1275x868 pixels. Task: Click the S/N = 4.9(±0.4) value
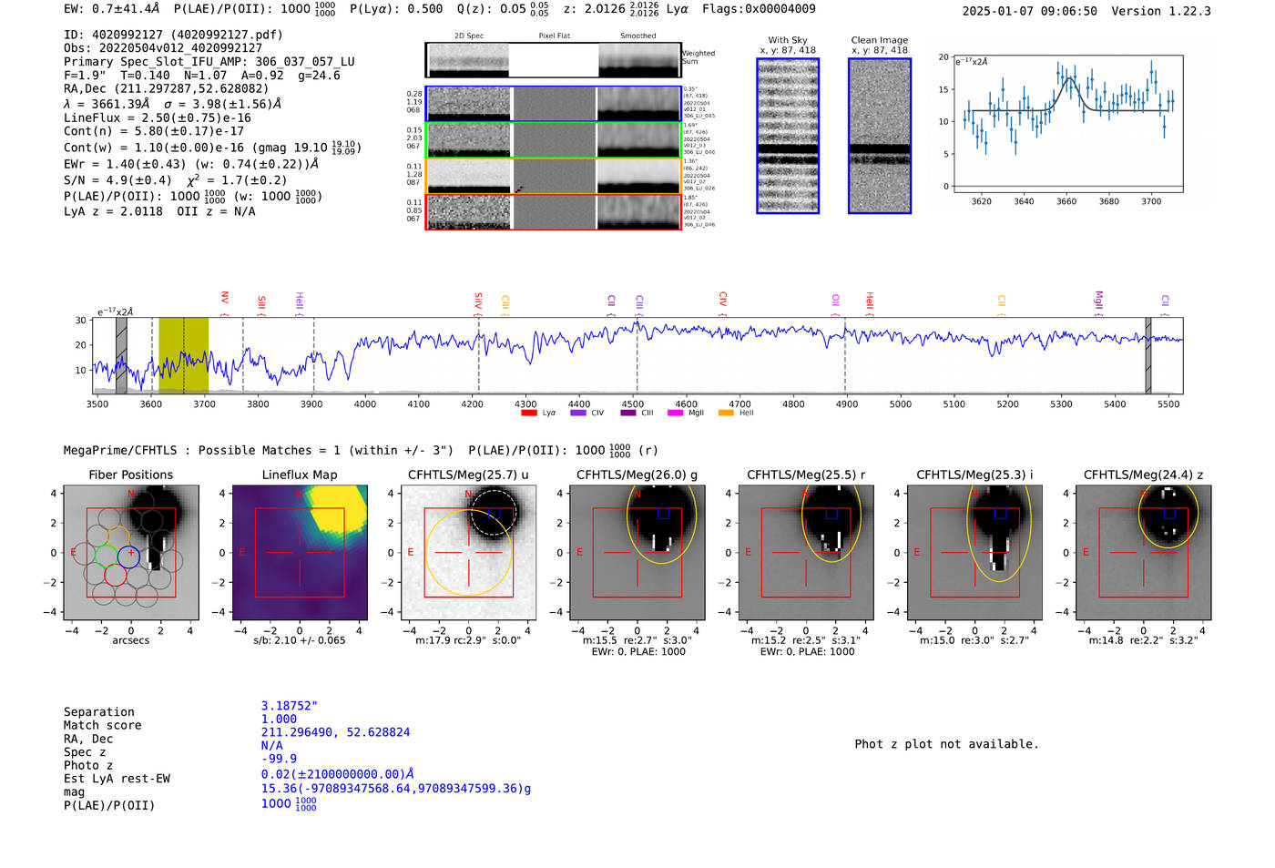[x=117, y=179]
